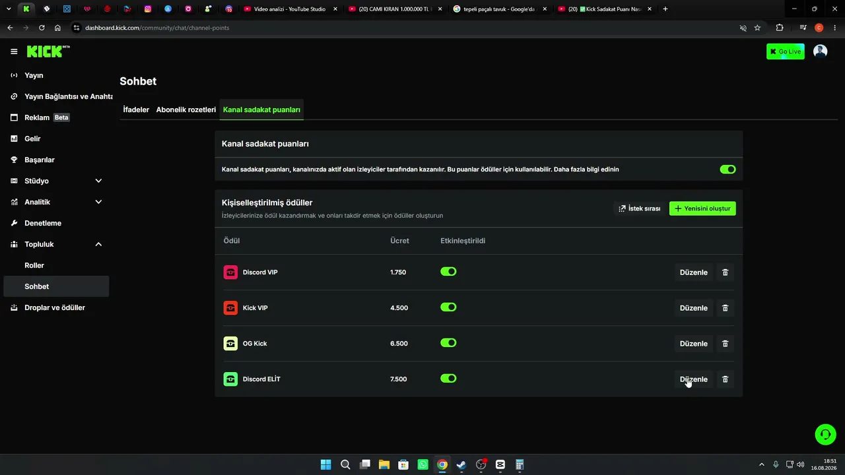
Task: Switch to the İfadeler tab
Action: [136, 110]
